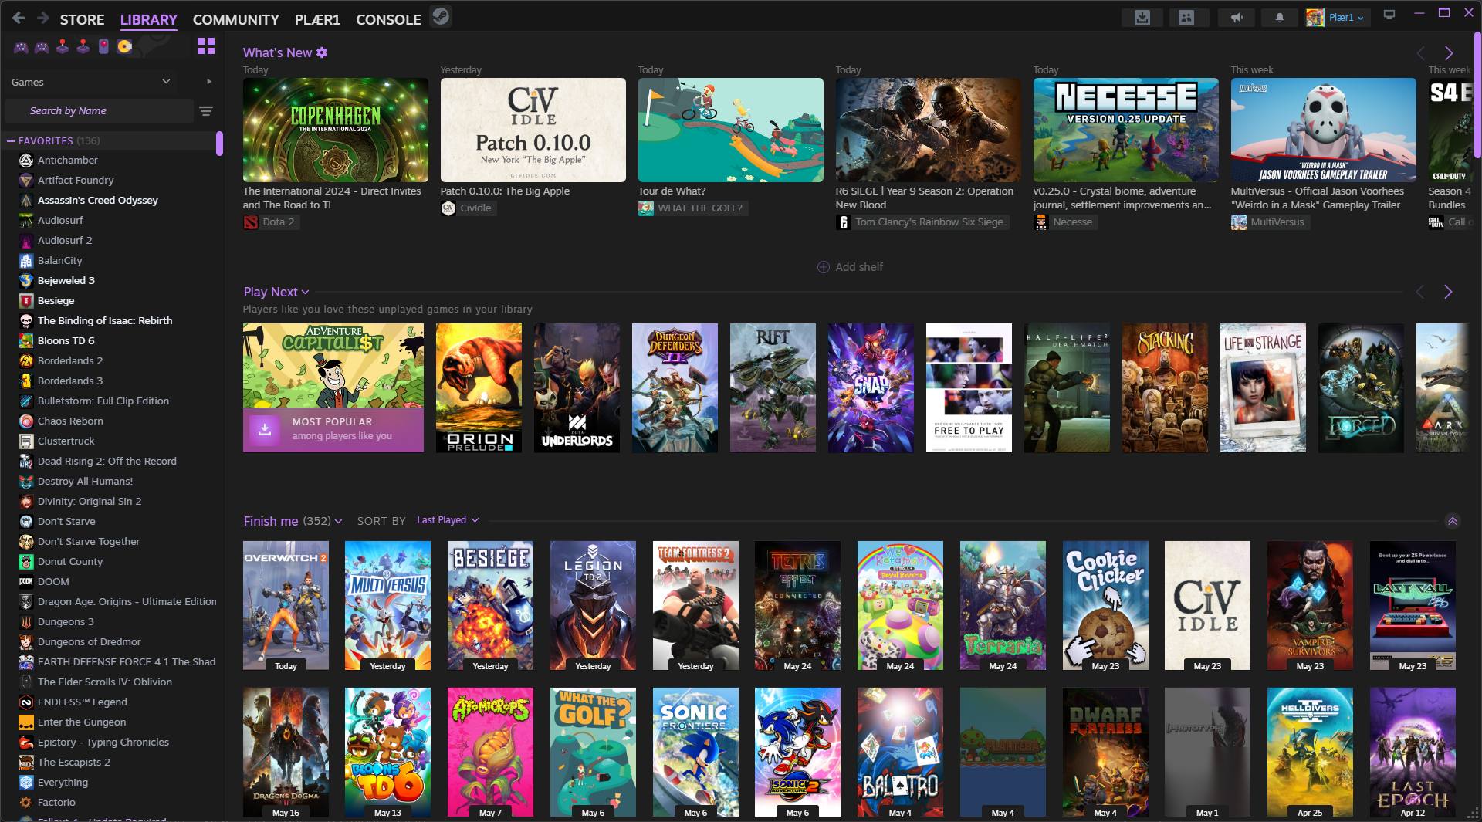
Task: Click the Add shelf plus icon
Action: pyautogui.click(x=824, y=267)
